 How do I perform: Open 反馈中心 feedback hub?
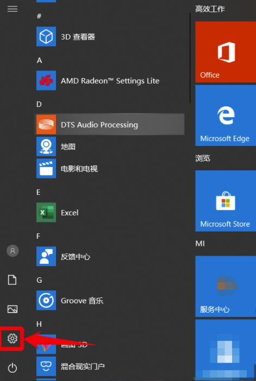pyautogui.click(x=110, y=257)
